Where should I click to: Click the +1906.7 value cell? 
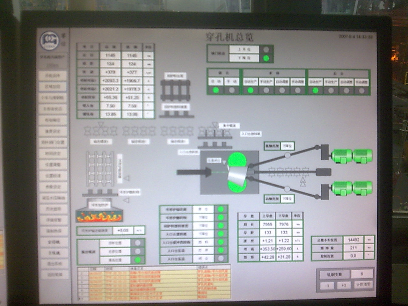coord(132,81)
